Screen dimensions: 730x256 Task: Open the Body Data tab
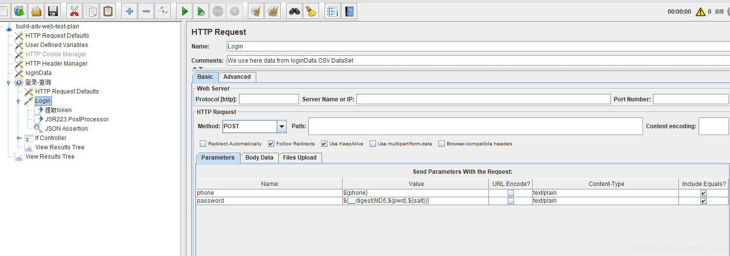click(x=259, y=158)
